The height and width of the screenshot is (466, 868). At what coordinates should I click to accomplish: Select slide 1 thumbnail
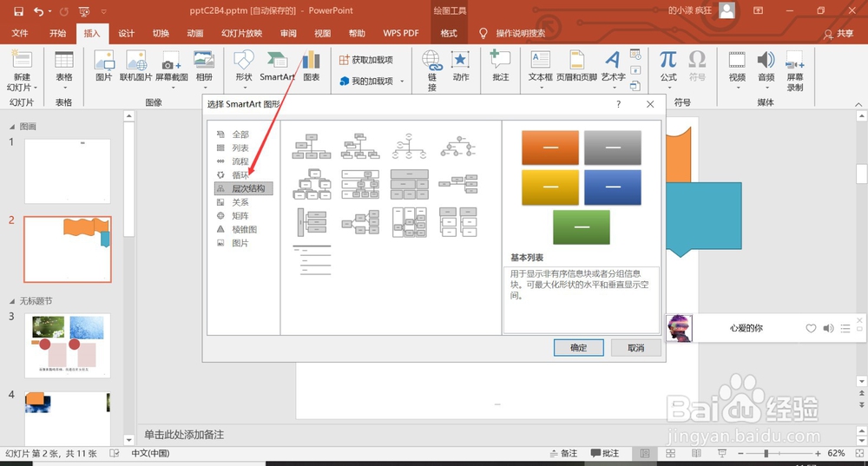(68, 172)
